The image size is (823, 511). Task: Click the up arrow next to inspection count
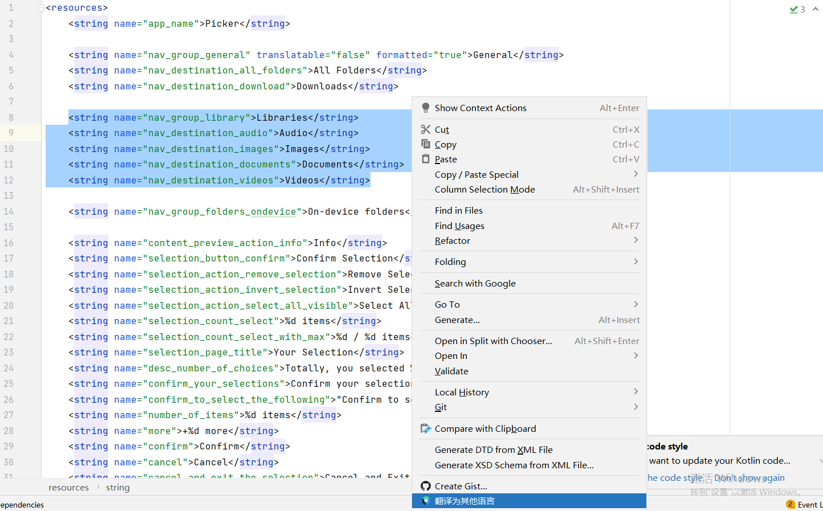tap(815, 9)
